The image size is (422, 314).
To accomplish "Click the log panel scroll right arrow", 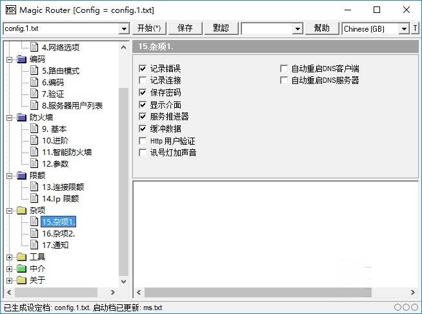I will click(413, 292).
